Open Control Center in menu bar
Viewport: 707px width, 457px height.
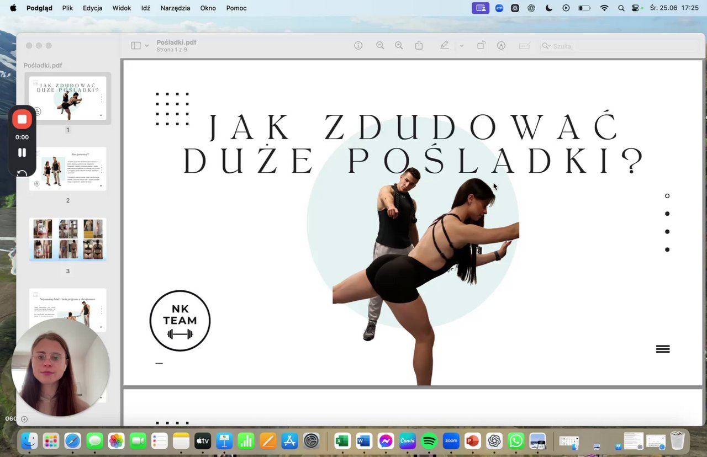[636, 8]
